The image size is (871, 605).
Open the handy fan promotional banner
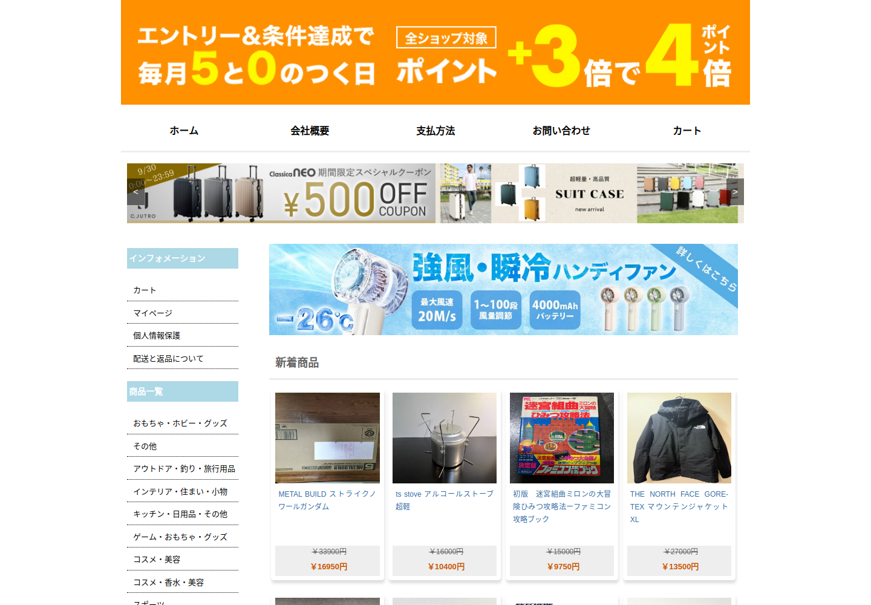(503, 289)
